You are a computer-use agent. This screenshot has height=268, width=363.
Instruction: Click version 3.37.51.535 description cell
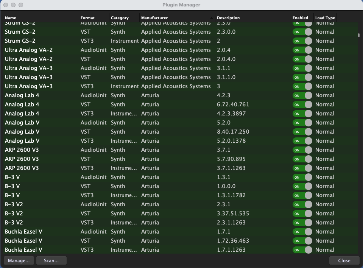233,213
